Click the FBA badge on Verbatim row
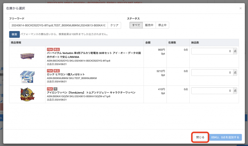 [50, 49]
